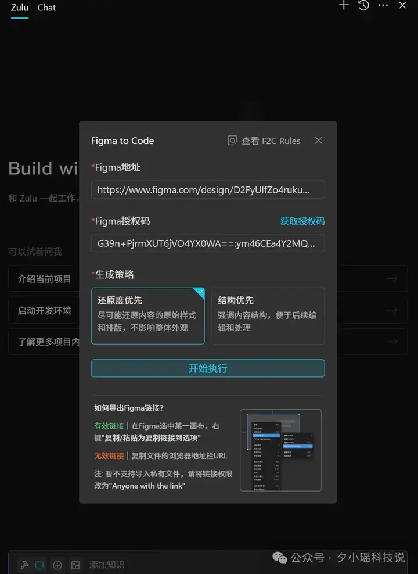Click the image upload icon in input bar
418x574 pixels.
[x=75, y=565]
